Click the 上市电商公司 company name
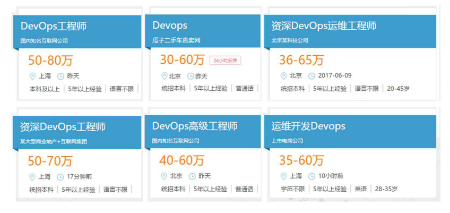Image resolution: width=450 pixels, height=213 pixels. pyautogui.click(x=287, y=141)
